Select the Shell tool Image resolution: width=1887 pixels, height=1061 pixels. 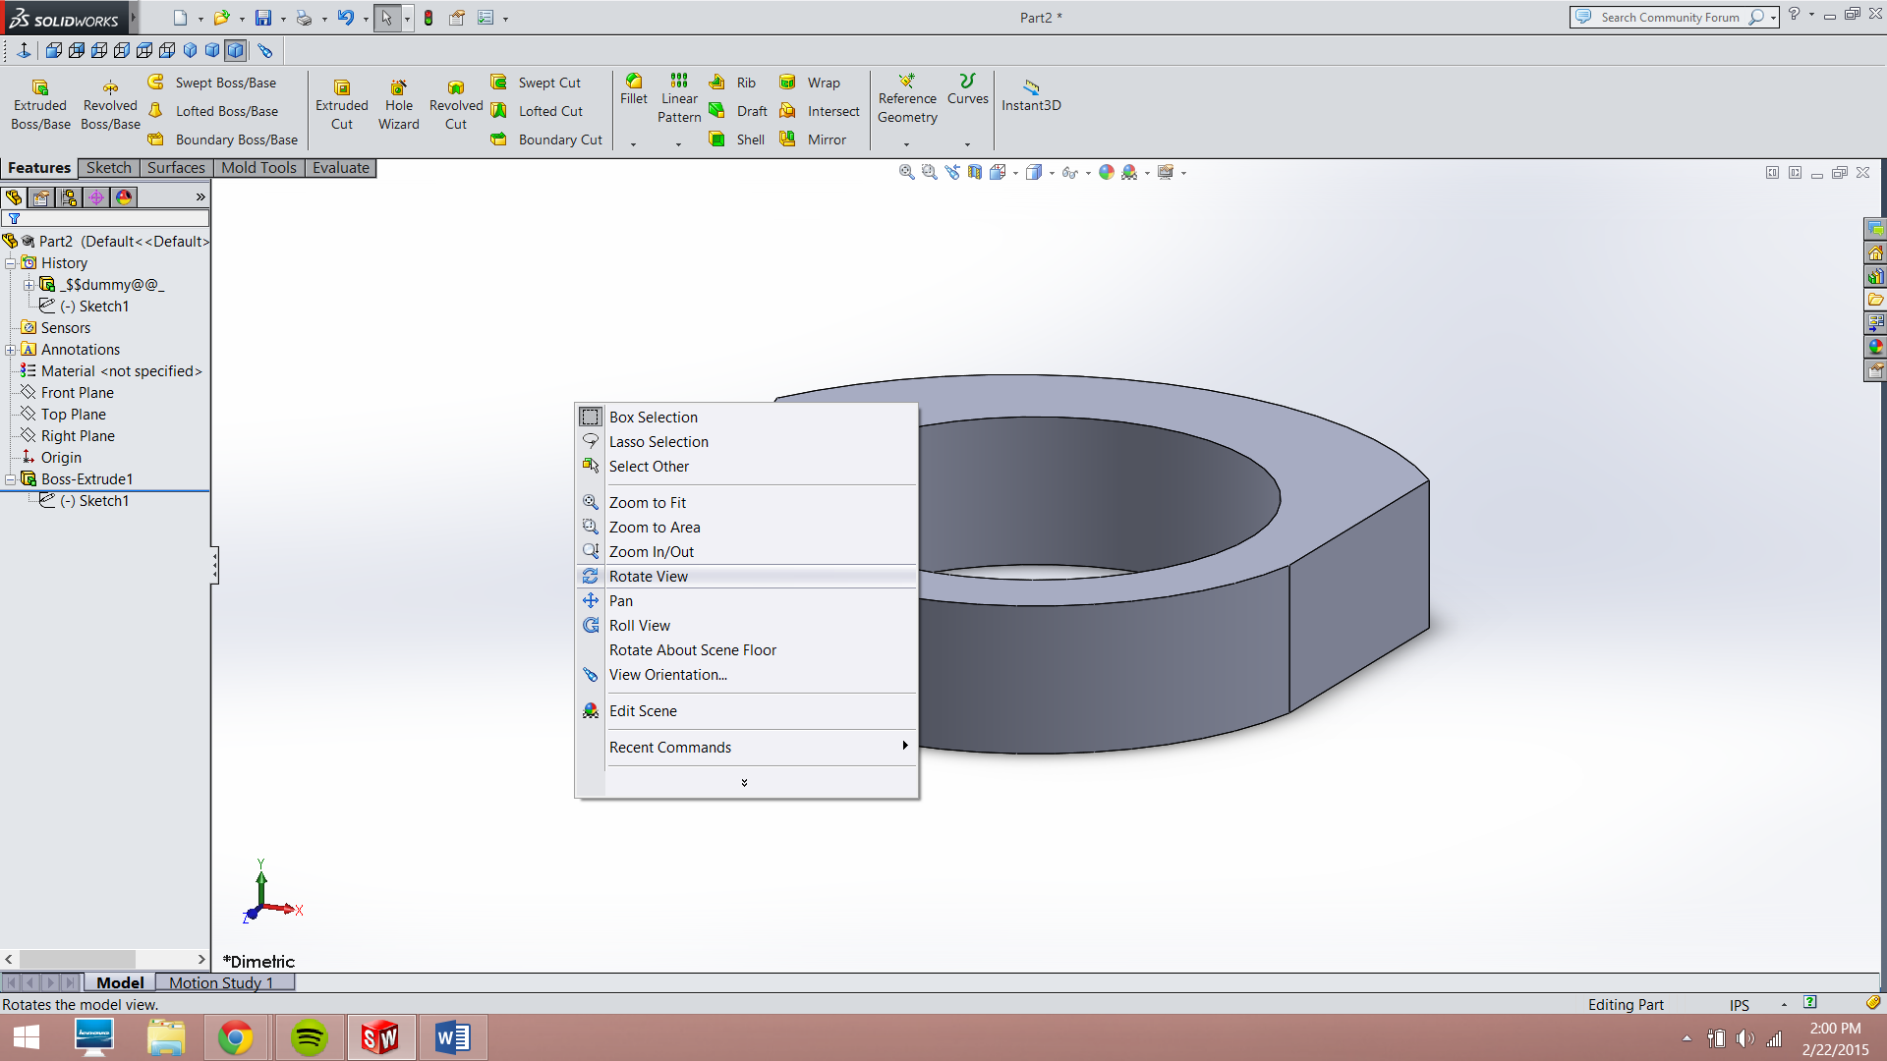click(736, 140)
